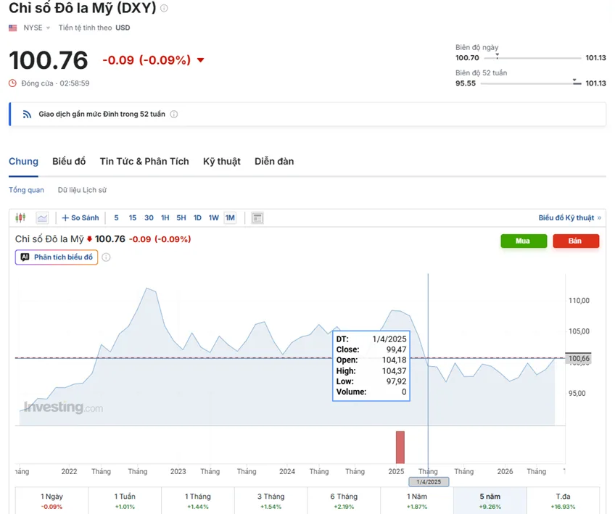Open the NYSE exchange dropdown
615x514 pixels.
37,28
